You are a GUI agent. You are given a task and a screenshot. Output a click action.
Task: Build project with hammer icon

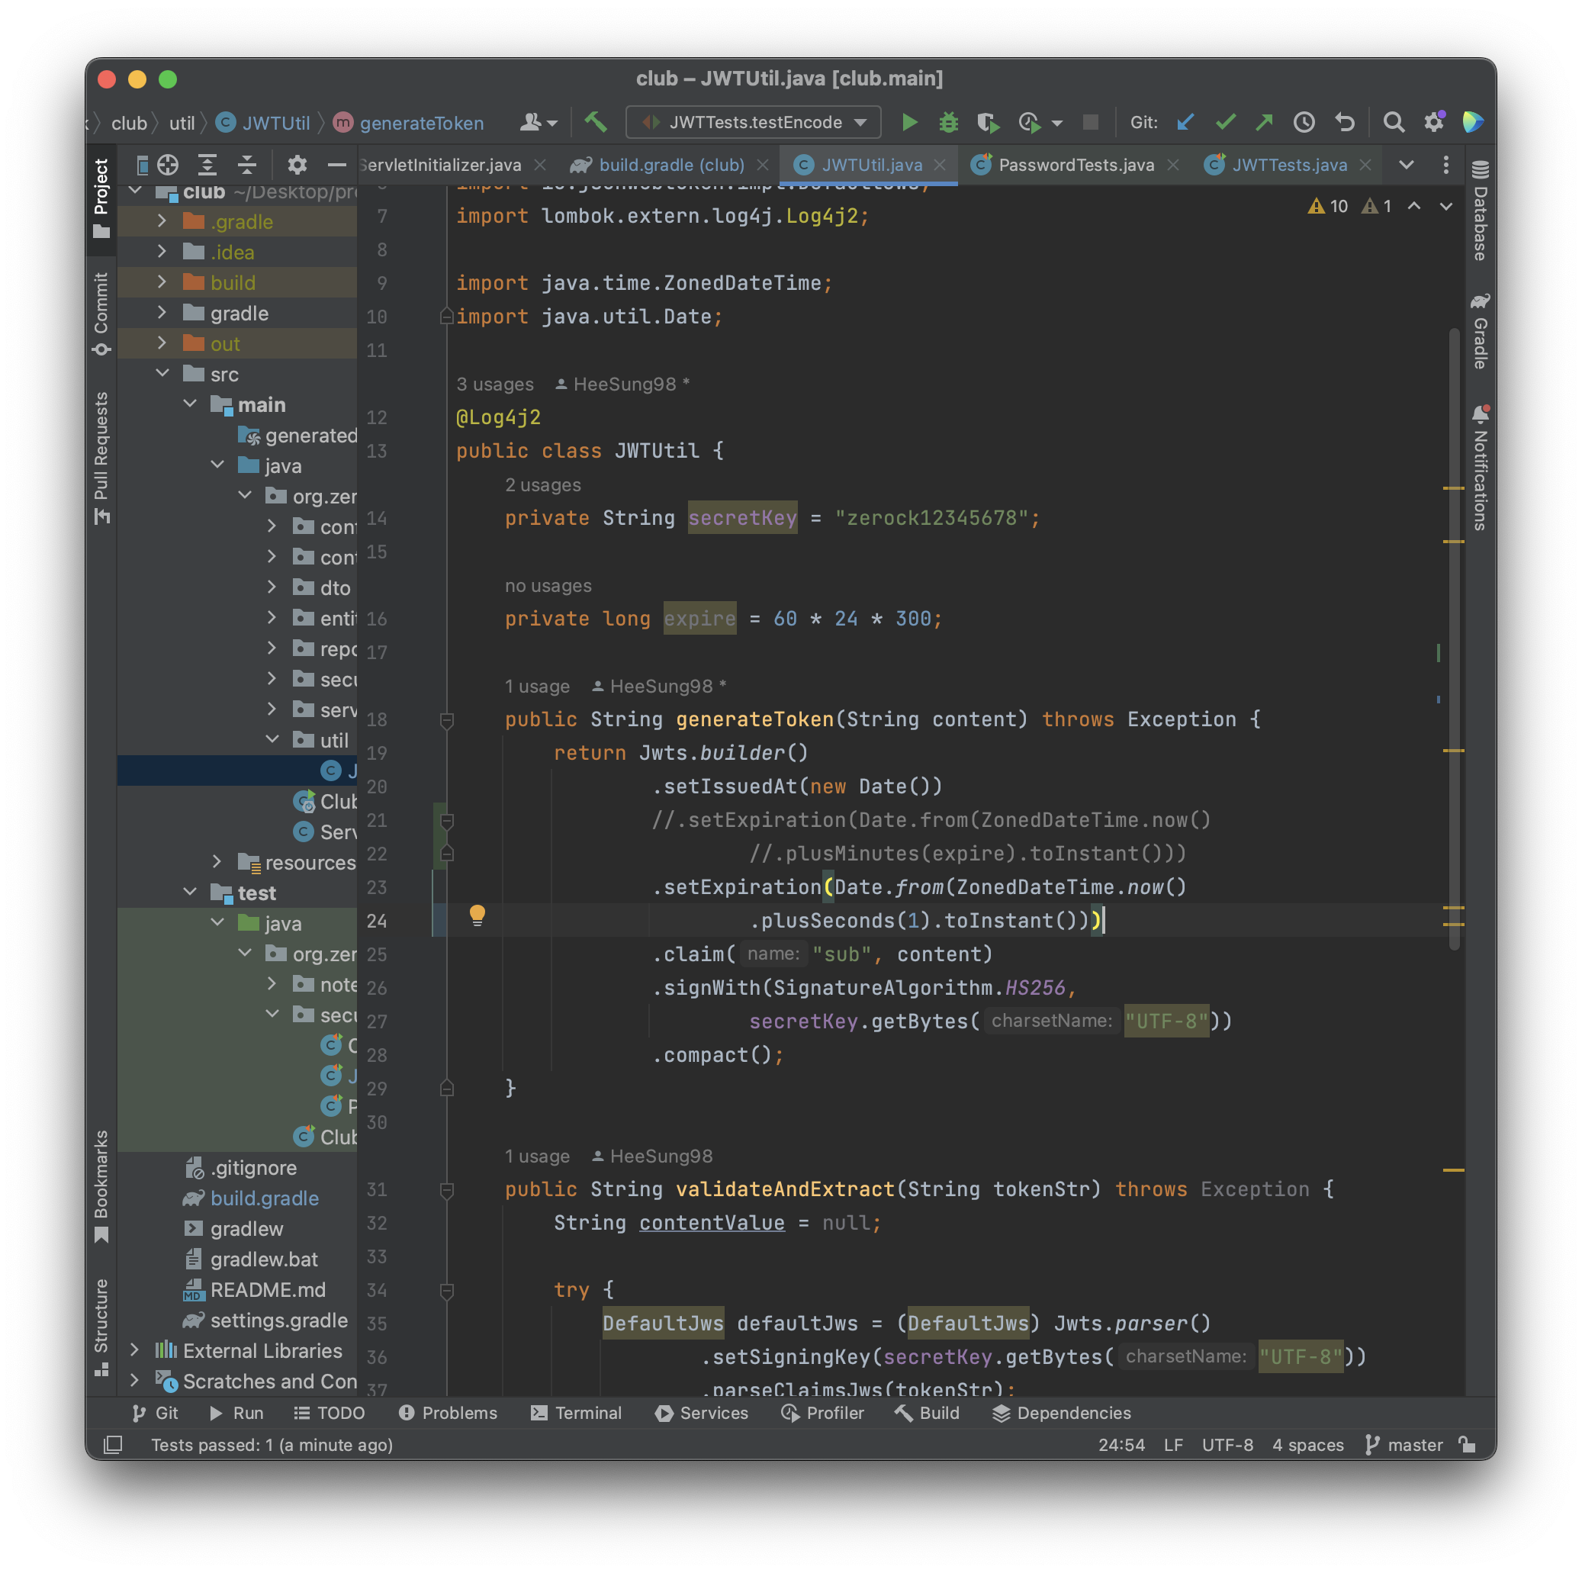pyautogui.click(x=595, y=123)
